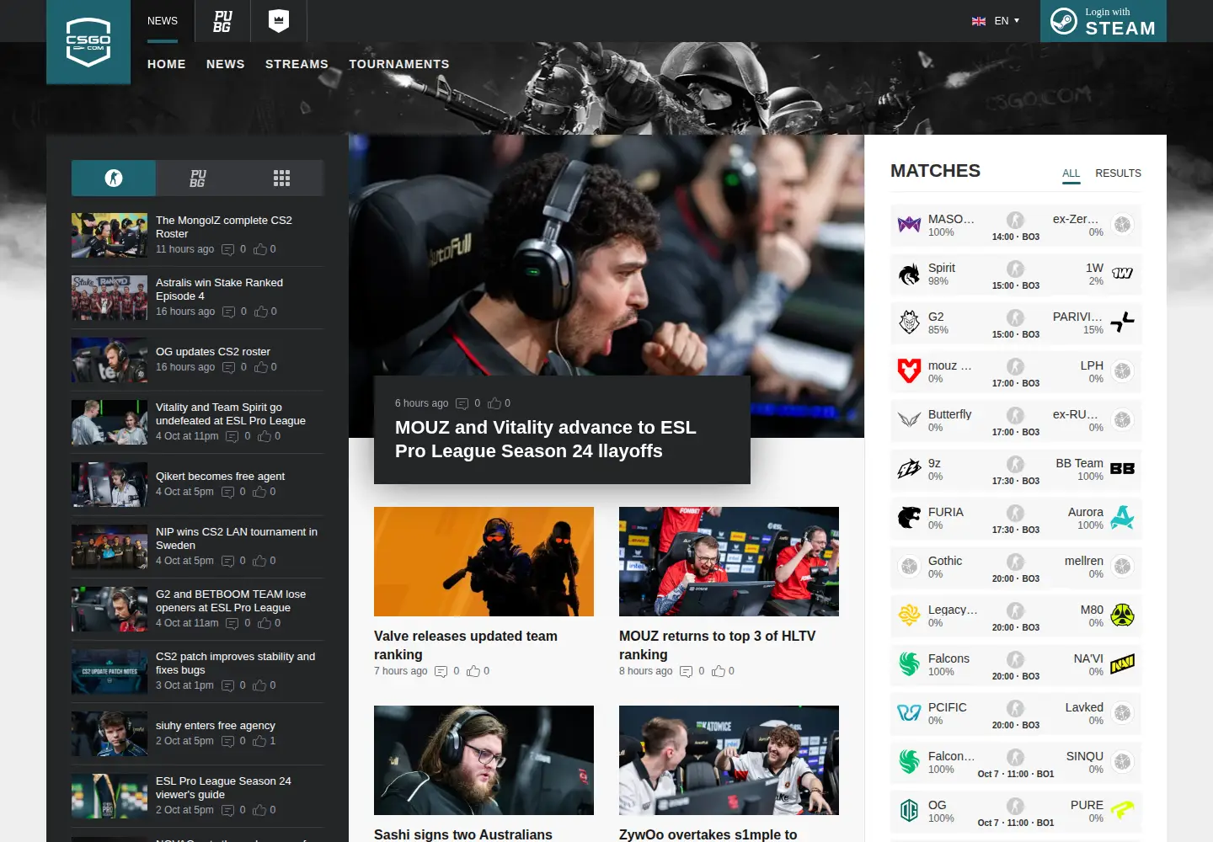
Task: Click the CSGO.com logo
Action: point(88,42)
